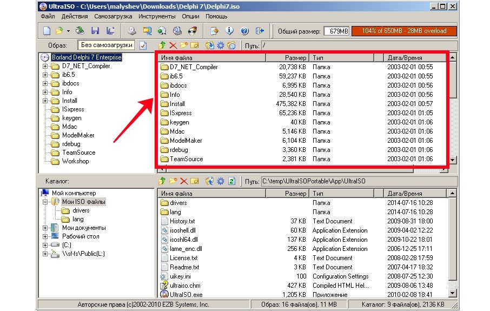The height and width of the screenshot is (311, 490).
Task: Expand the Install folder tree node
Action: pos(45,101)
